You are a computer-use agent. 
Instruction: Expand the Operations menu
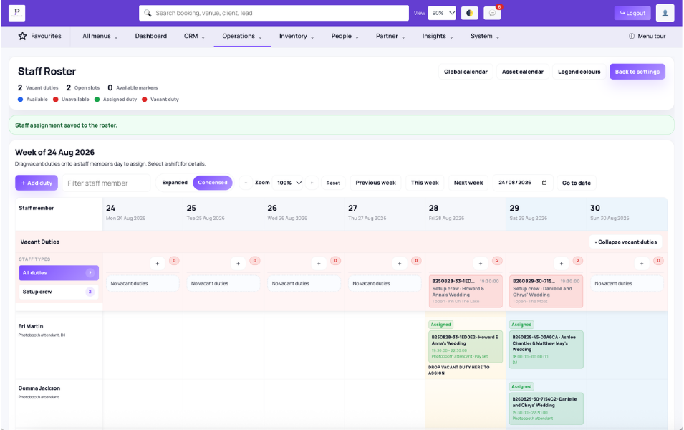(x=242, y=37)
